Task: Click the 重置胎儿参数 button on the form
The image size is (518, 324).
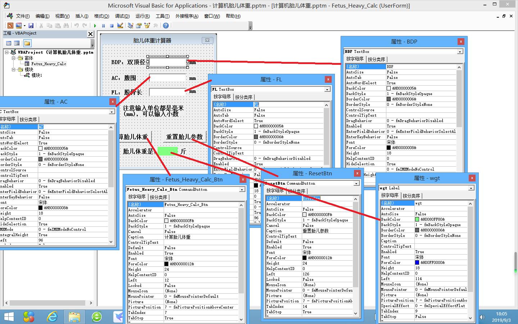Action: point(185,137)
